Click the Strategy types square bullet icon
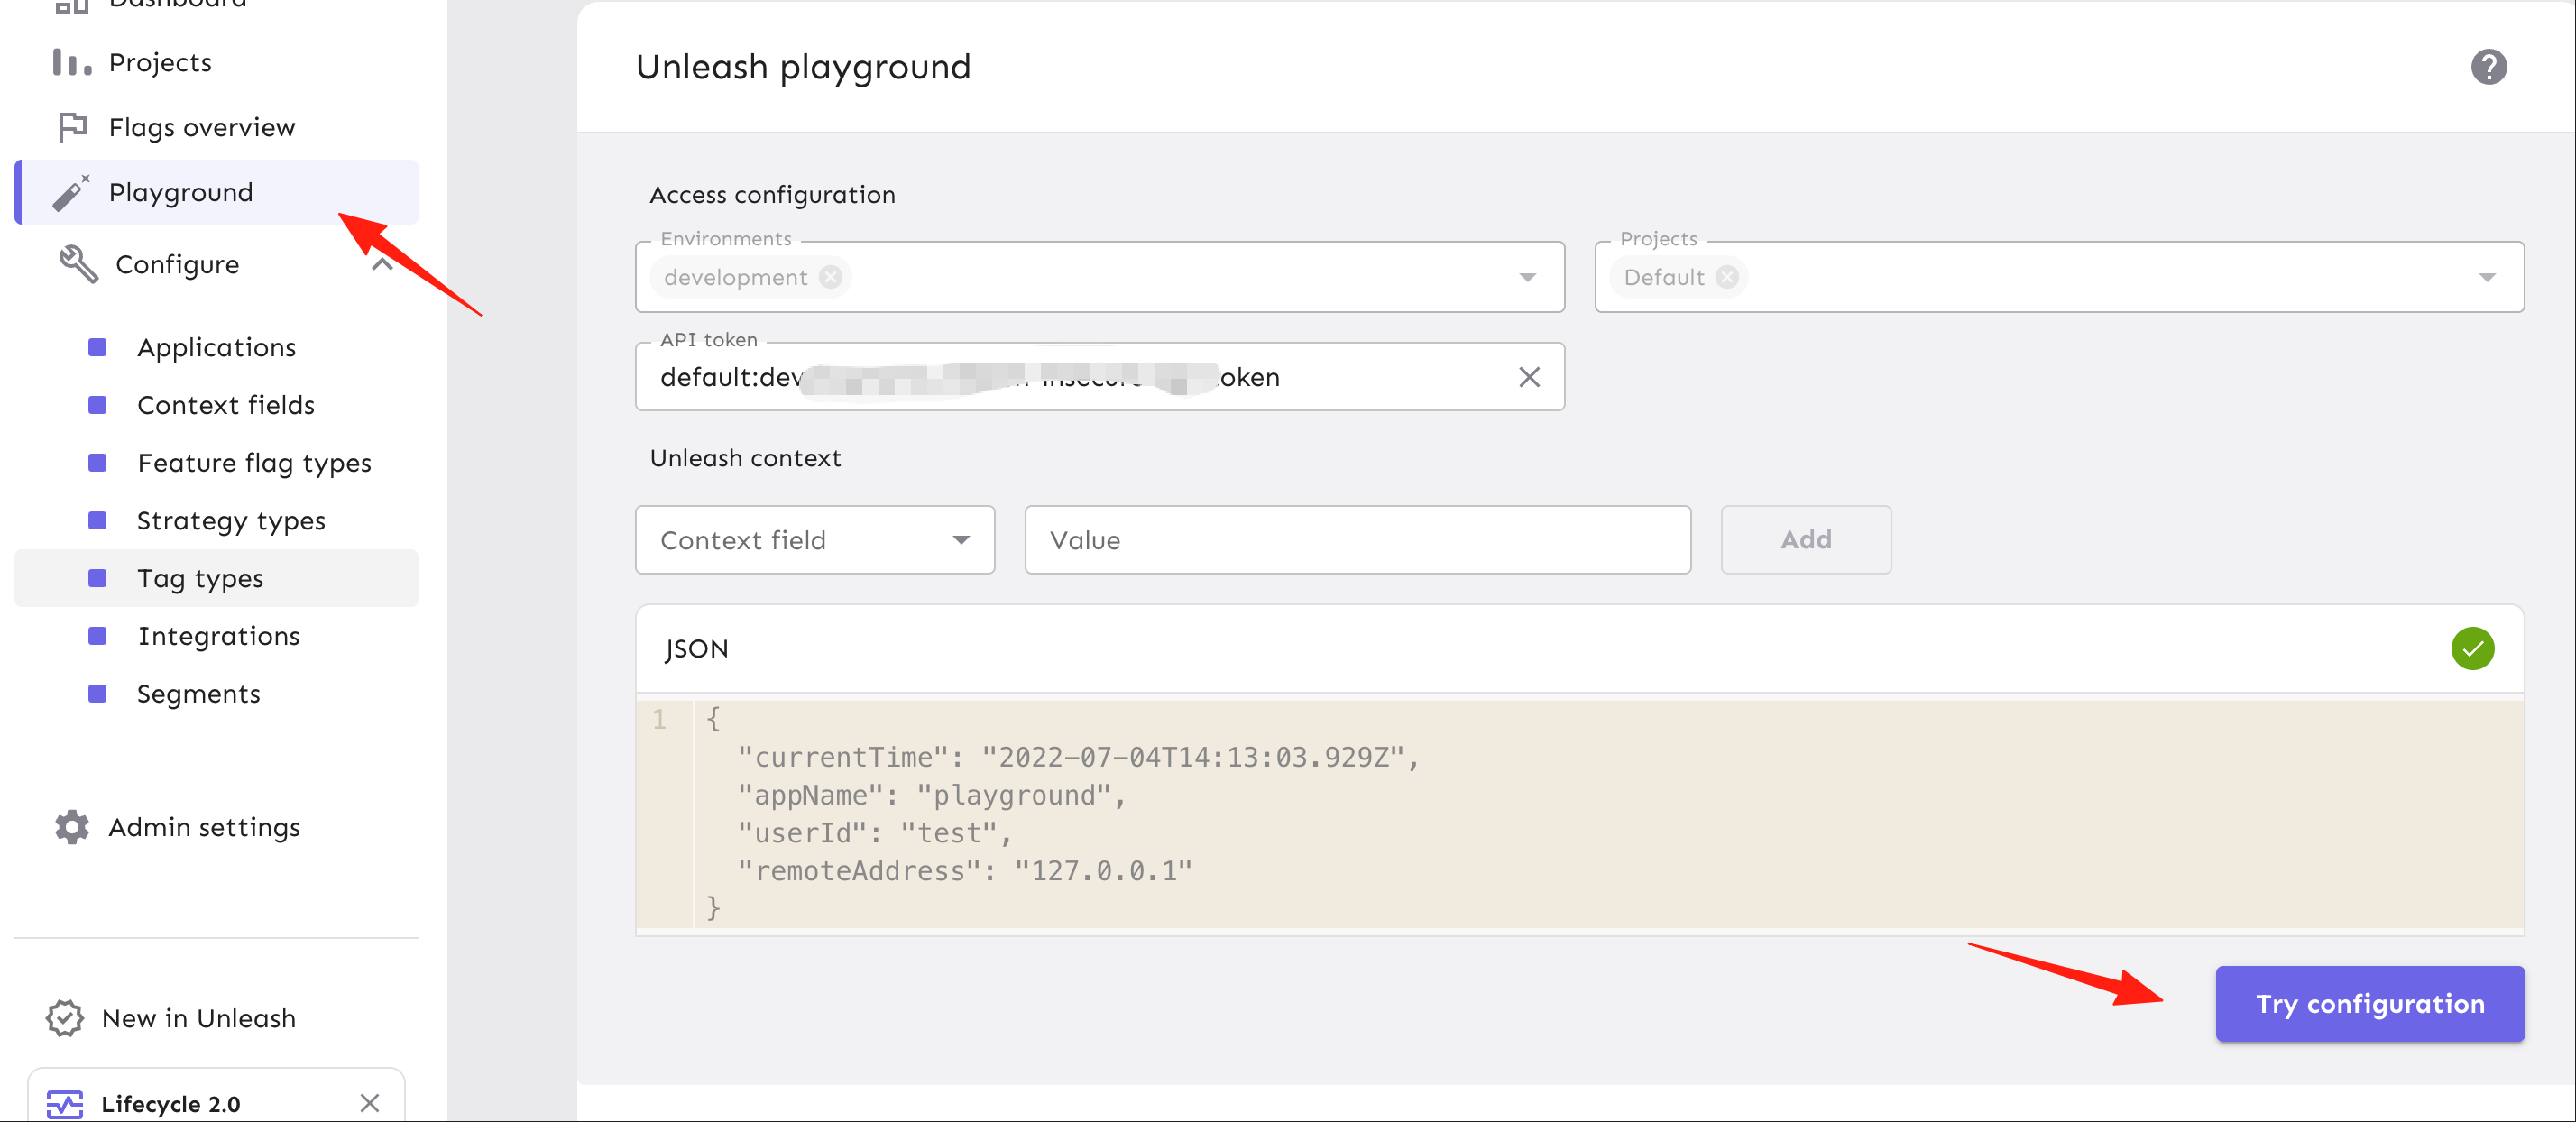The height and width of the screenshot is (1122, 2576). click(x=97, y=521)
